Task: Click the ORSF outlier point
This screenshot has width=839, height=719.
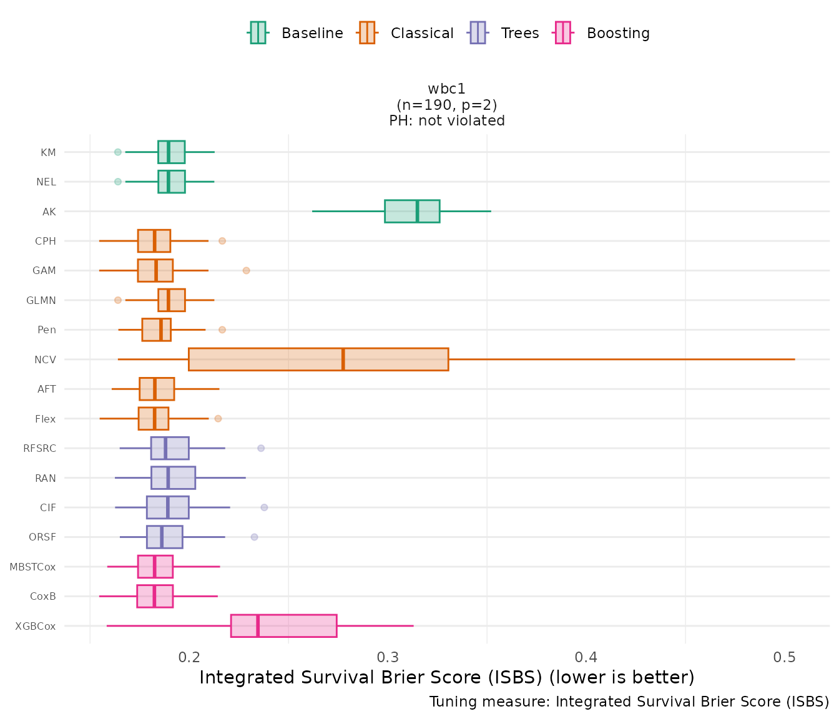Action: tap(254, 537)
